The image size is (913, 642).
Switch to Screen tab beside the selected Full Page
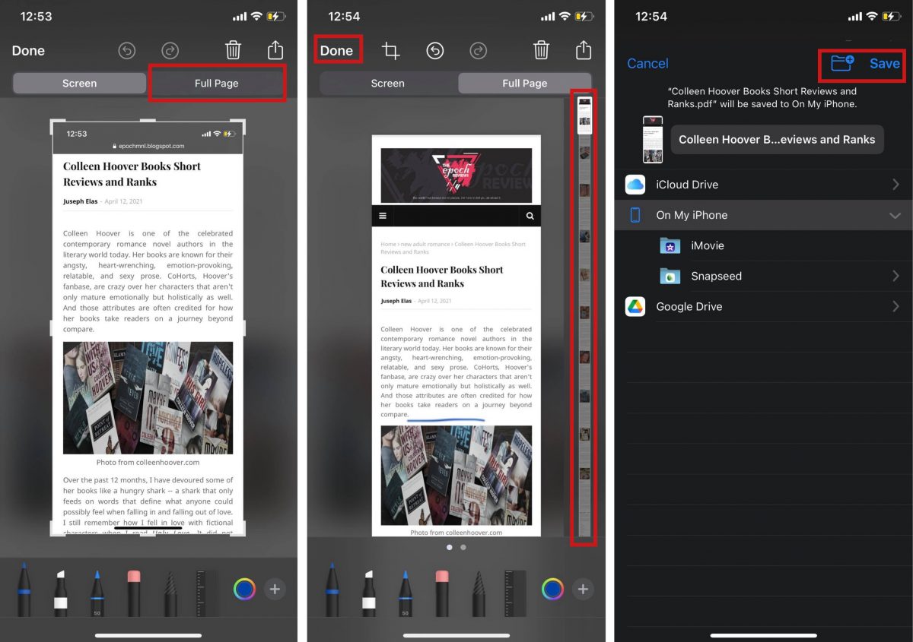(x=387, y=83)
